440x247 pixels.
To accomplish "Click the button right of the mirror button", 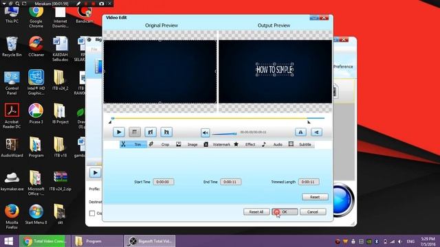I will click(316, 132).
